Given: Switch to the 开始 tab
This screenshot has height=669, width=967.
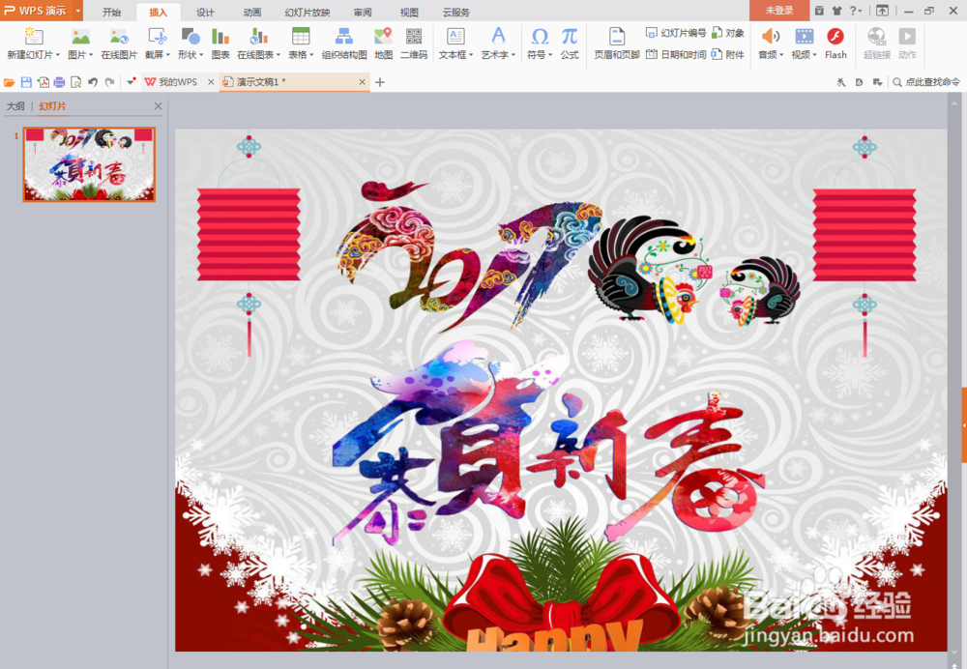Looking at the screenshot, I should pyautogui.click(x=111, y=12).
